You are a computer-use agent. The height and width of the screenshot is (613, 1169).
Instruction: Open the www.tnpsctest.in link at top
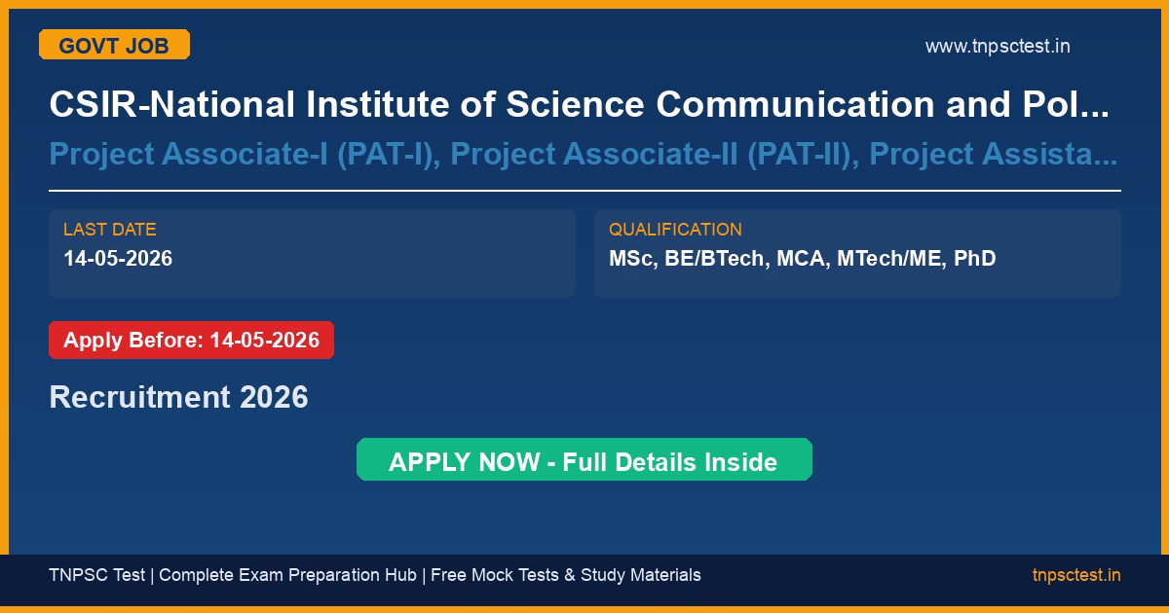[x=998, y=46]
